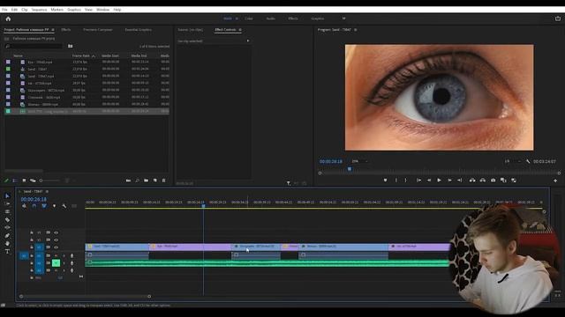This screenshot has height=317, width=565.
Task: Open the File menu
Action: pyautogui.click(x=4, y=10)
